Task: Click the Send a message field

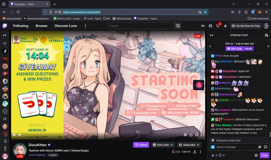Action: 236,147
